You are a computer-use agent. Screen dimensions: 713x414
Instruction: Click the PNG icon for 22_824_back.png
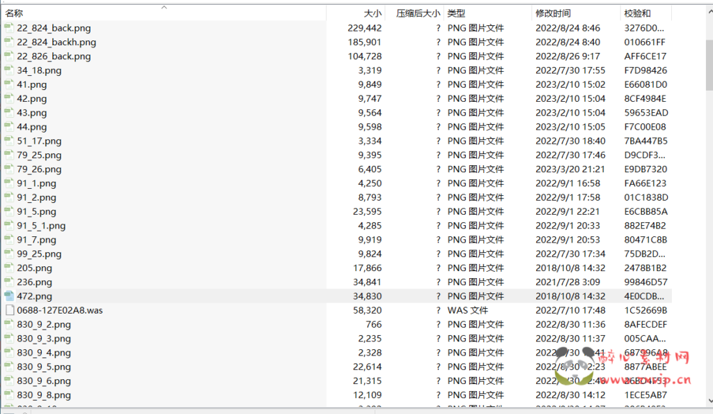9,28
